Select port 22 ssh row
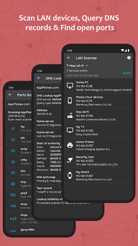This screenshot has height=246, width=138. tap(19, 140)
